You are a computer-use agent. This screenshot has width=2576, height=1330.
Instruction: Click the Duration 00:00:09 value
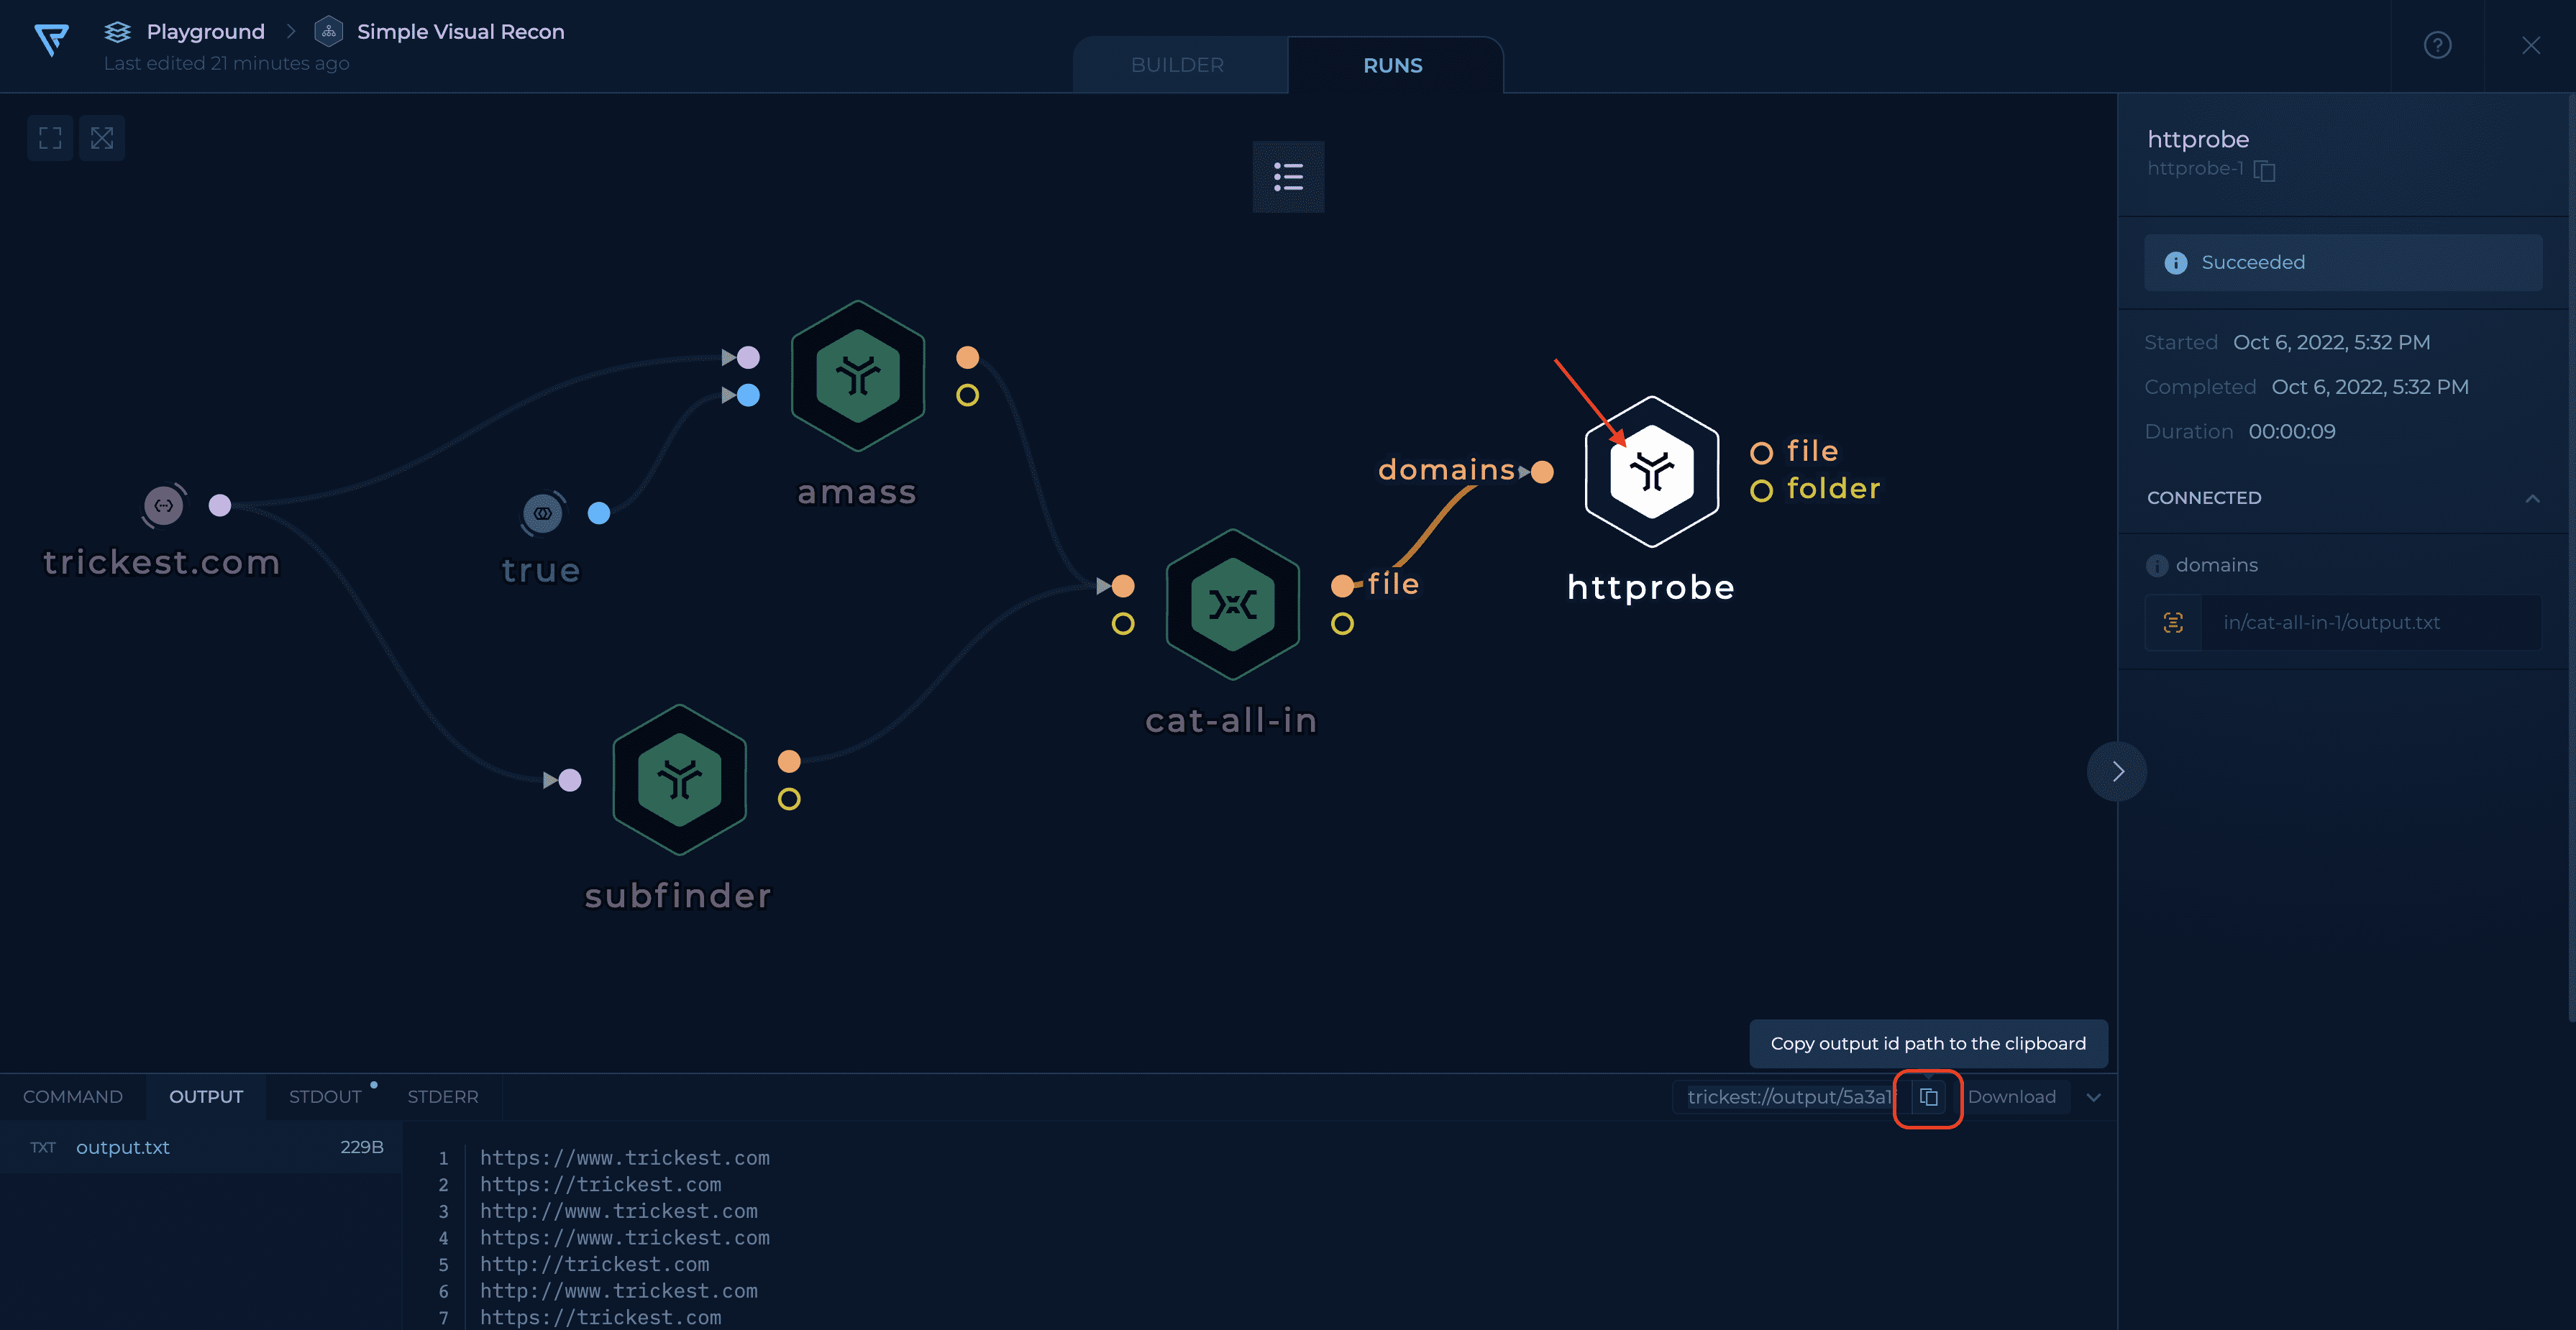[x=2292, y=432]
